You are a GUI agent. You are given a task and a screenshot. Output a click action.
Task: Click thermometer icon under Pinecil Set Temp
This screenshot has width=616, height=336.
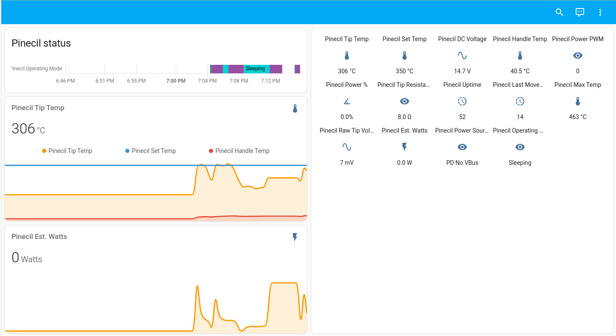(x=404, y=56)
